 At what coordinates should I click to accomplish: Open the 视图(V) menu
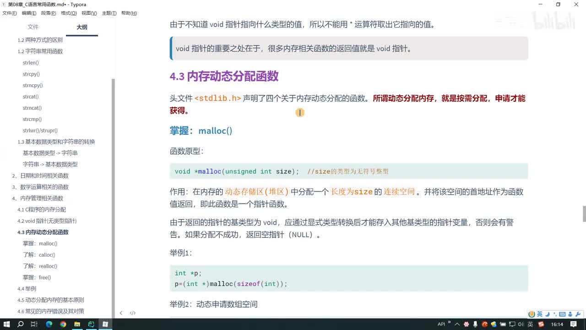pyautogui.click(x=89, y=13)
